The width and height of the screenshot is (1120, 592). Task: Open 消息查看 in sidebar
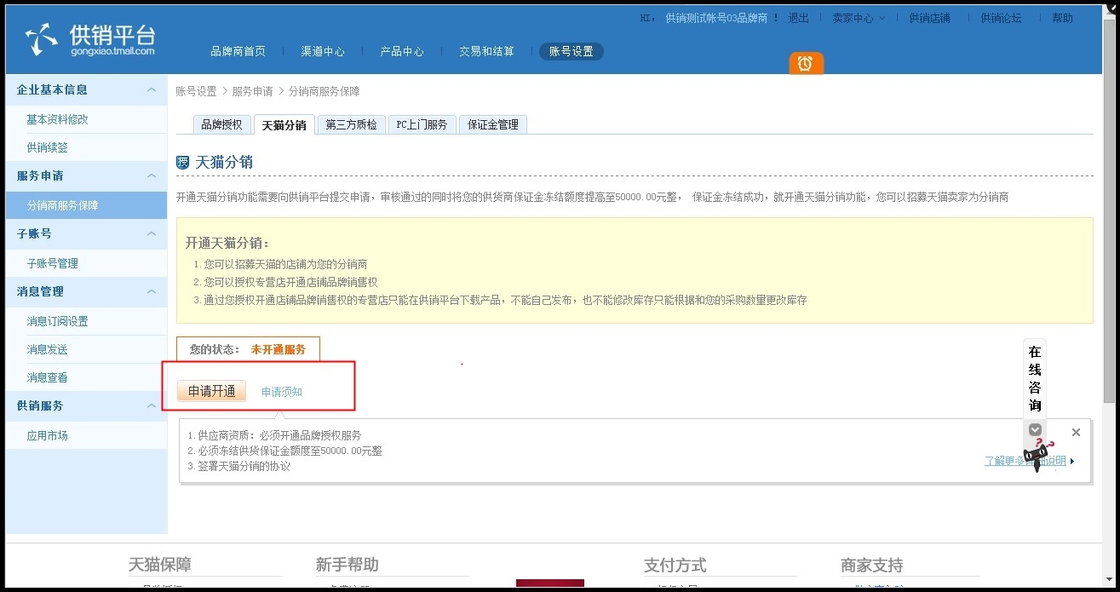(x=48, y=377)
